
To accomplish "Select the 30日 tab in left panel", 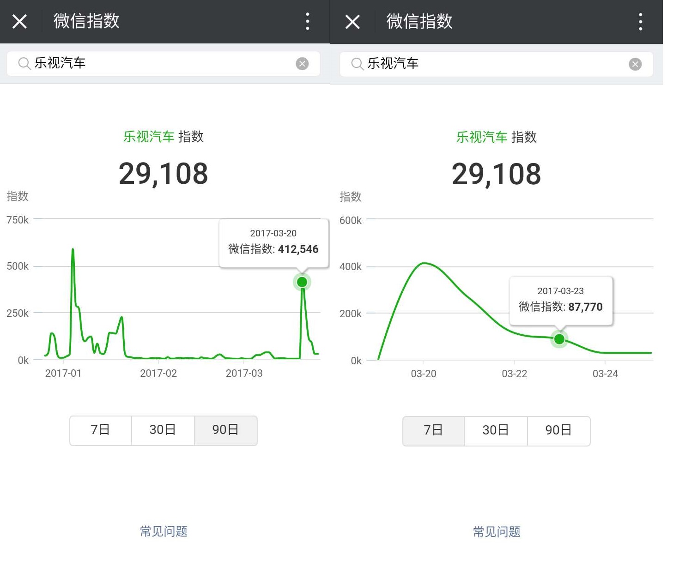I will click(163, 430).
